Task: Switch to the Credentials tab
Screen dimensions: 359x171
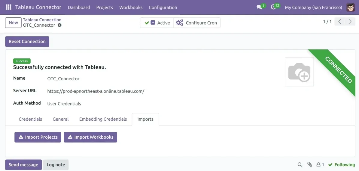Action: coord(30,119)
